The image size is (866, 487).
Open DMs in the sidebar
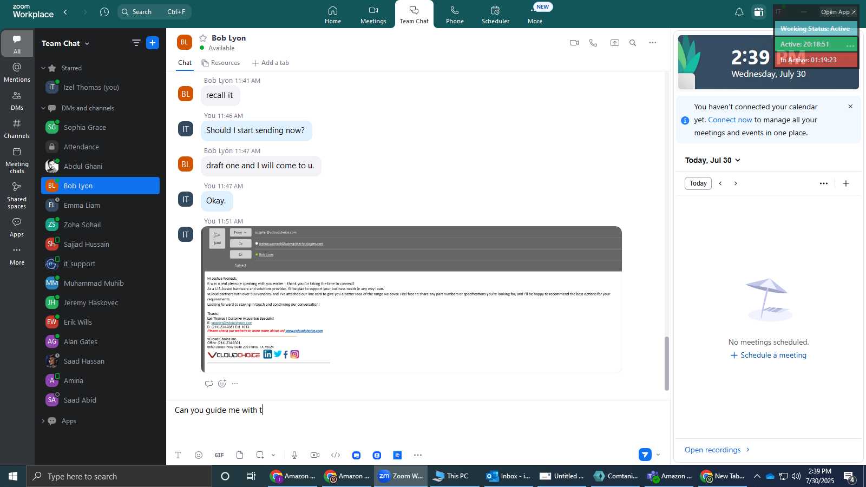(x=17, y=101)
